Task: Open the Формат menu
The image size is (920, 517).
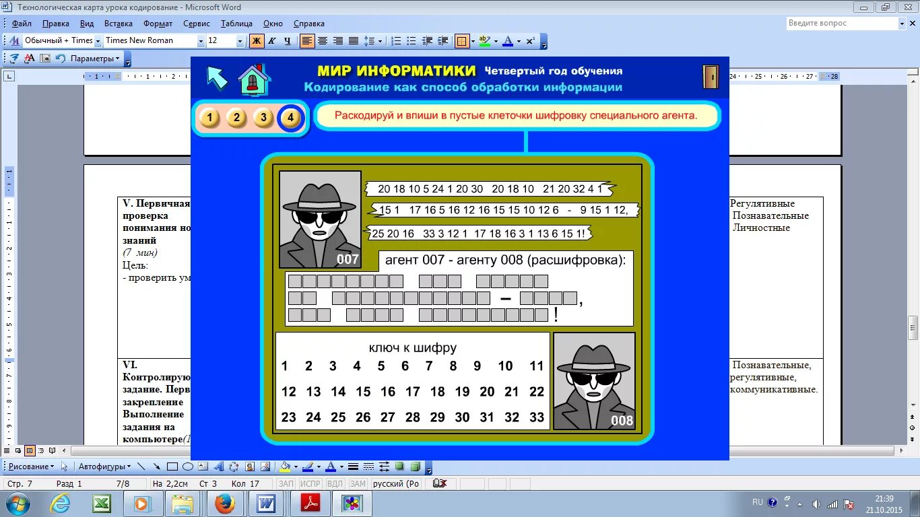Action: click(x=158, y=24)
